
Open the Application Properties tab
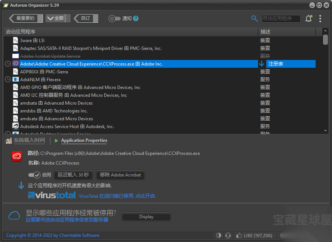(x=84, y=140)
